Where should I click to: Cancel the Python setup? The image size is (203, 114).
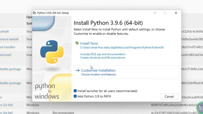[x=169, y=97]
